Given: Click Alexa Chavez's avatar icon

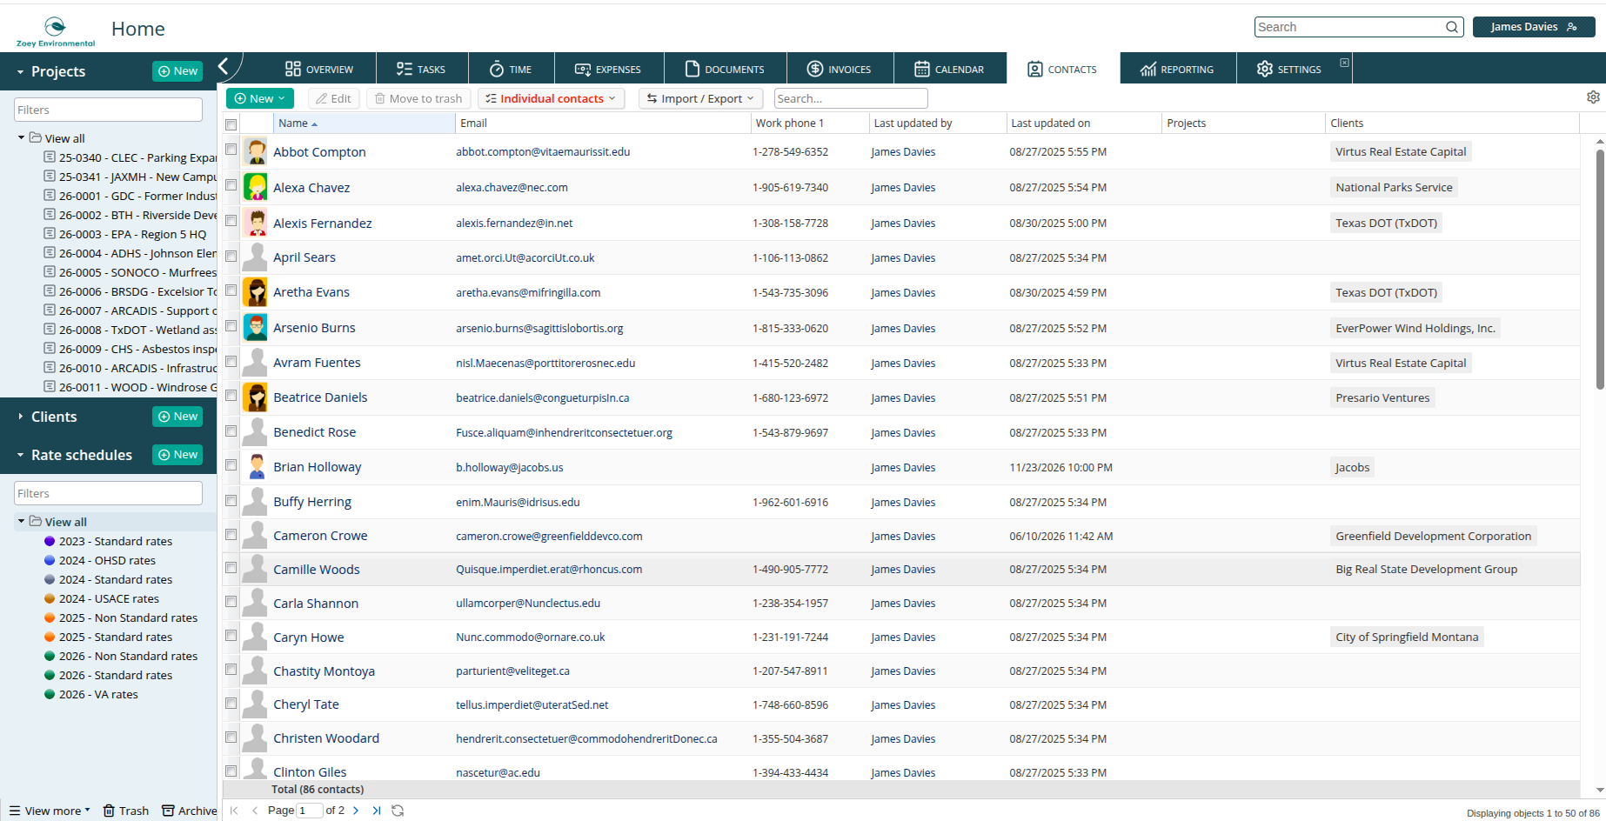Looking at the screenshot, I should [x=255, y=187].
